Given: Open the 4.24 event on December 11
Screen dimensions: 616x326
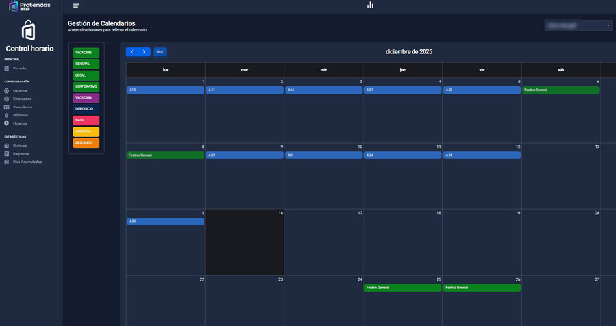Looking at the screenshot, I should click(402, 155).
